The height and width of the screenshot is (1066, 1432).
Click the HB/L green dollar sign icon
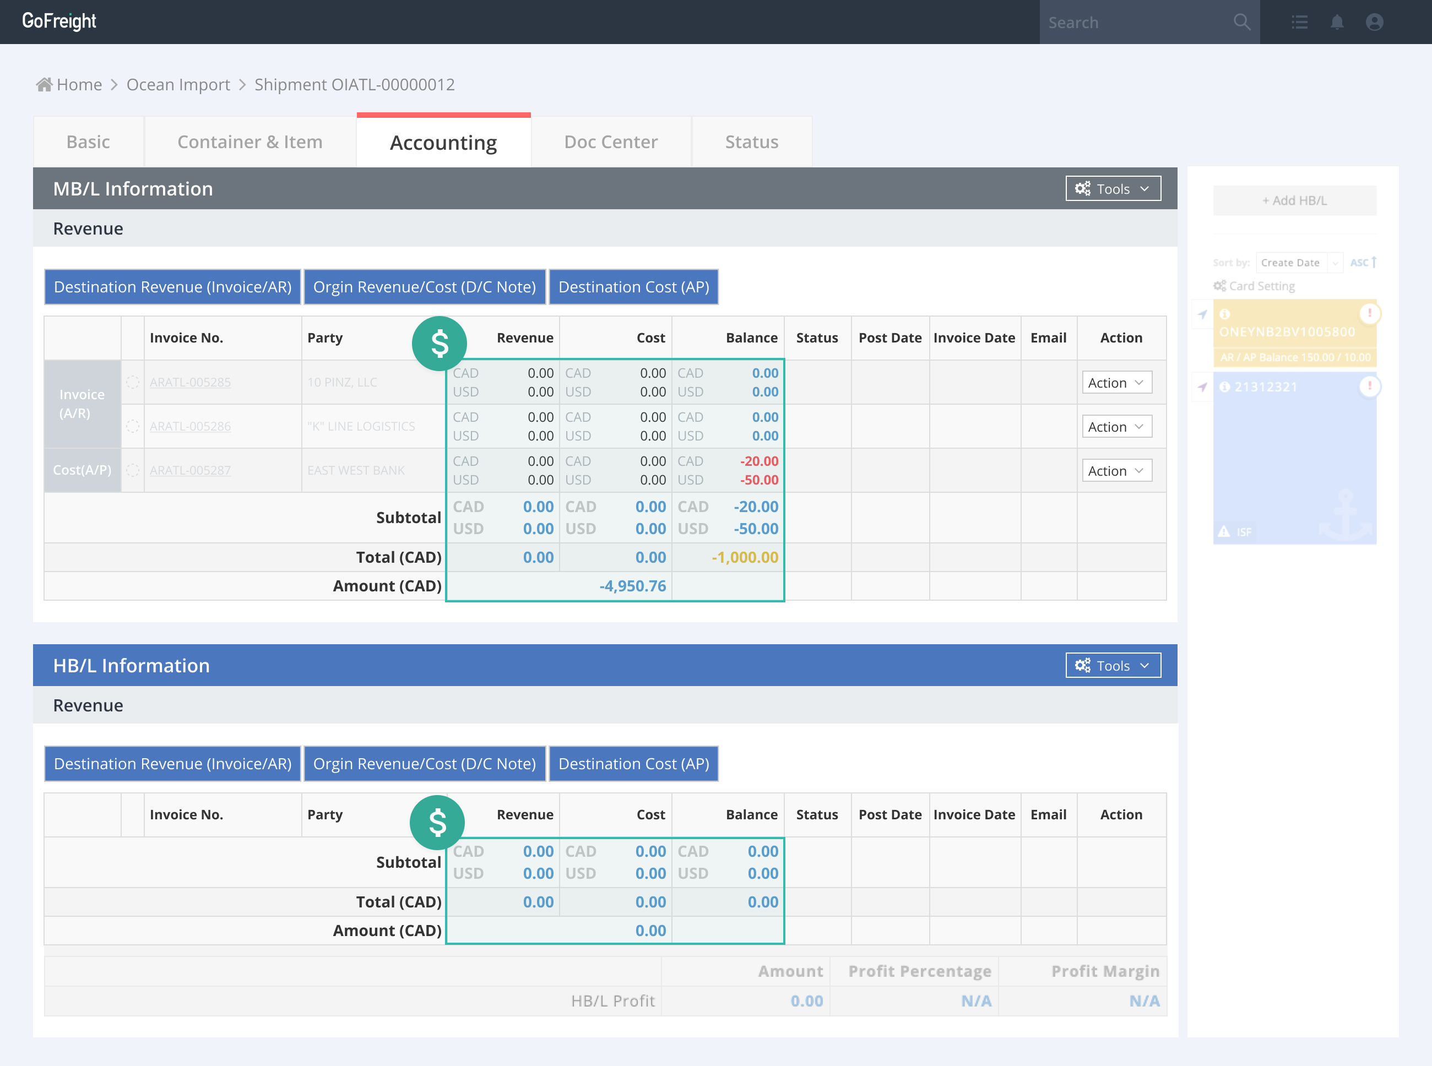click(437, 822)
